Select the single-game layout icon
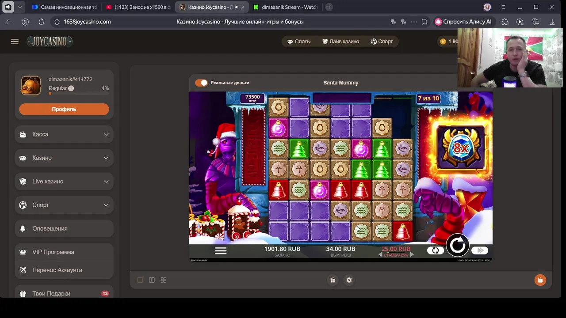566x318 pixels. pos(140,280)
